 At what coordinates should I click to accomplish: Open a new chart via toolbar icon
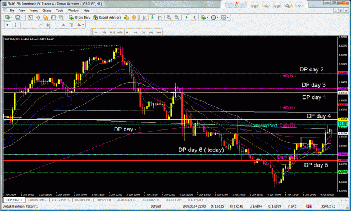8,17
